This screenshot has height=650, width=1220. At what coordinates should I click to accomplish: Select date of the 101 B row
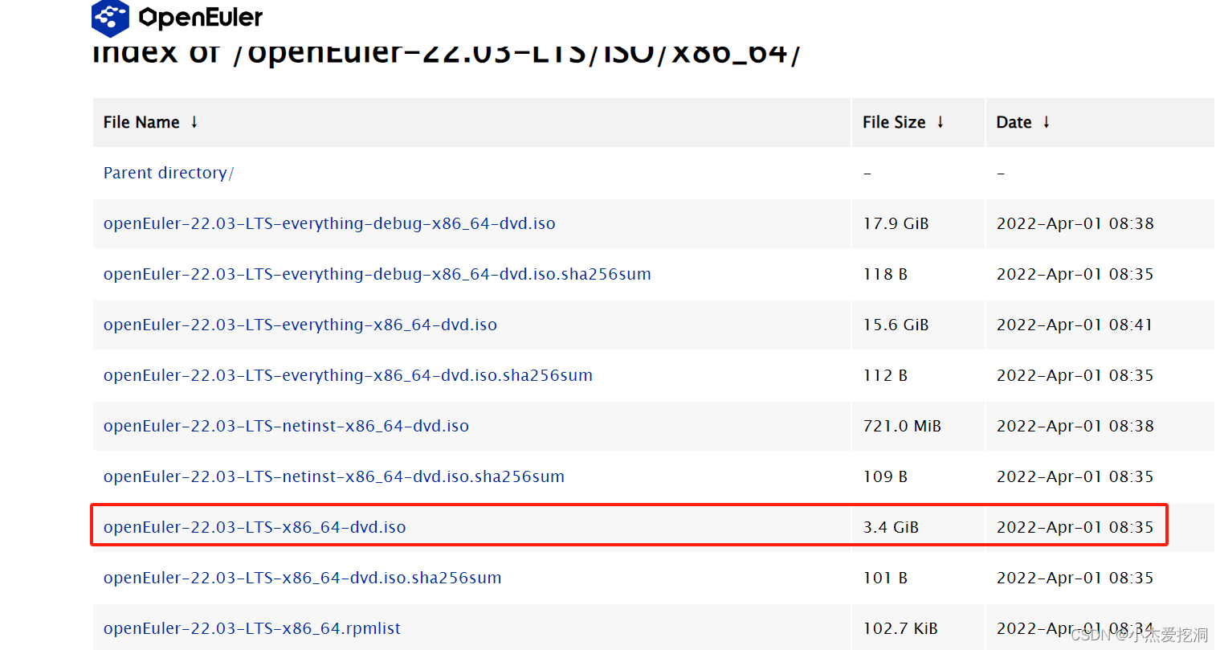1075,578
